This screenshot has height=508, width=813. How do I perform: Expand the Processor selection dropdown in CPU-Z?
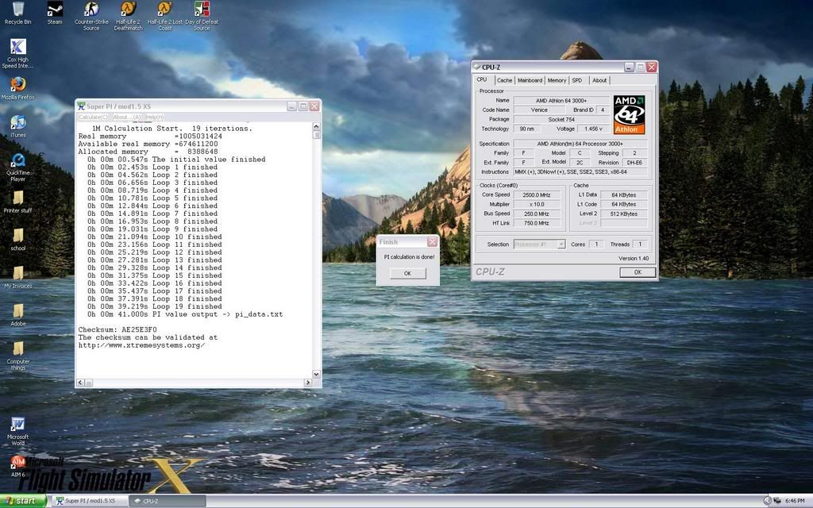(x=561, y=244)
